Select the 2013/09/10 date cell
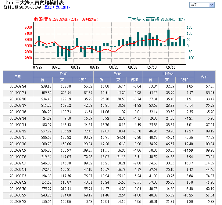 click(18, 144)
